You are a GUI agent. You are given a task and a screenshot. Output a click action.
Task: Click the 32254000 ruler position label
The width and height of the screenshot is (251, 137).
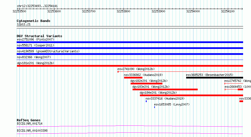click(x=193, y=11)
